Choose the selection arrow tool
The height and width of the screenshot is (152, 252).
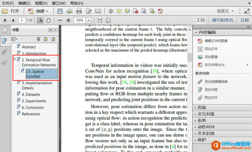[x=40, y=20]
